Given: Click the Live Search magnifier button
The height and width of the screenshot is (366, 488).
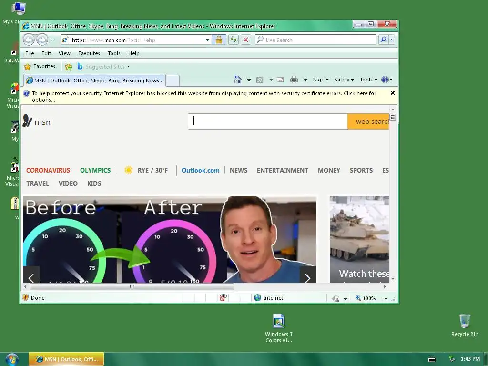Looking at the screenshot, I should coord(384,40).
